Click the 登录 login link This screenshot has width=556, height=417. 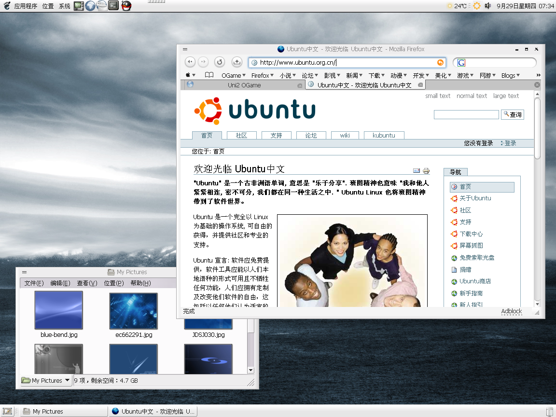tap(510, 143)
